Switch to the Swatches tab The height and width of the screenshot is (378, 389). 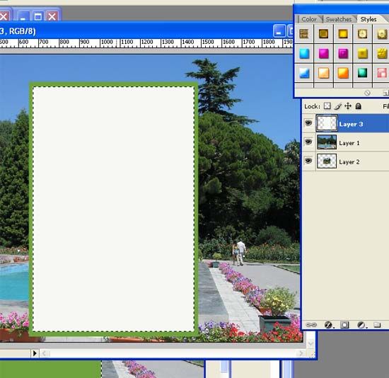pyautogui.click(x=338, y=19)
